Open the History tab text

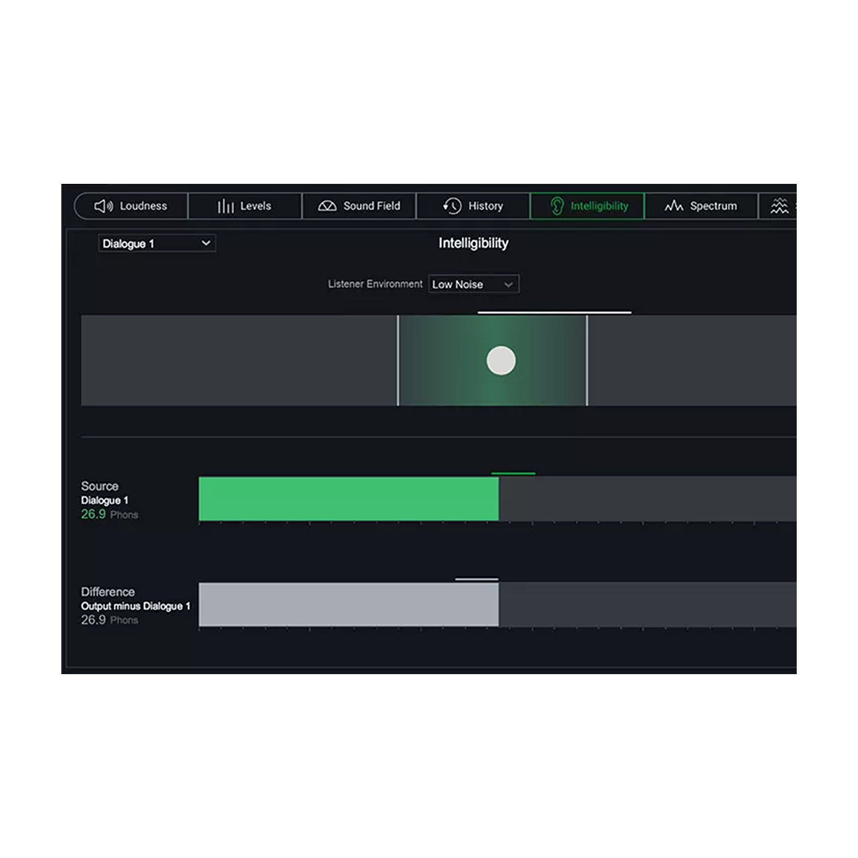[x=485, y=206]
